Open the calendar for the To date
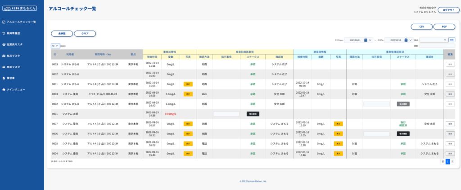This screenshot has height=190, width=461. coord(406,40)
